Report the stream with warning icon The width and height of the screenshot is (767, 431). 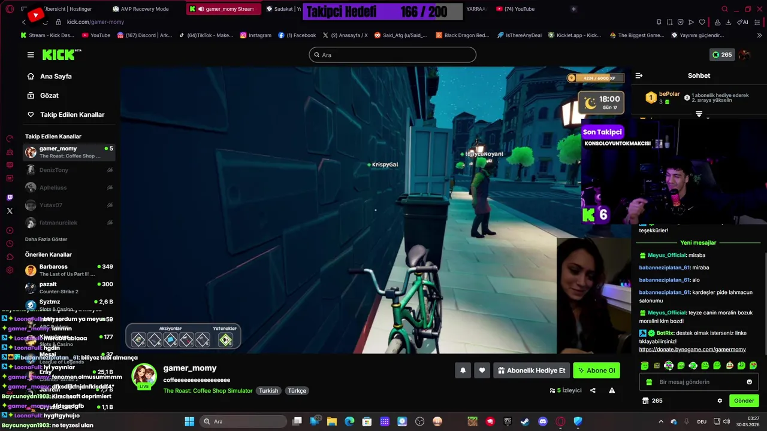point(612,390)
